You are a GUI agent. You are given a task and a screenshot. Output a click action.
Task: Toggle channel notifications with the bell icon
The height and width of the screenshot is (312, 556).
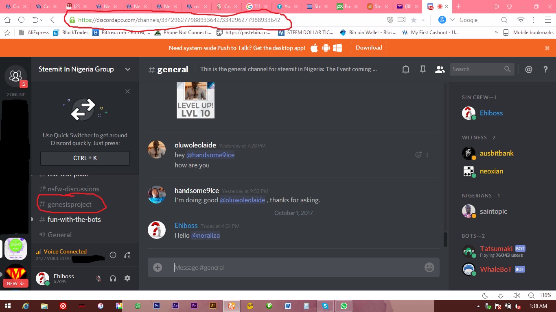[x=405, y=69]
